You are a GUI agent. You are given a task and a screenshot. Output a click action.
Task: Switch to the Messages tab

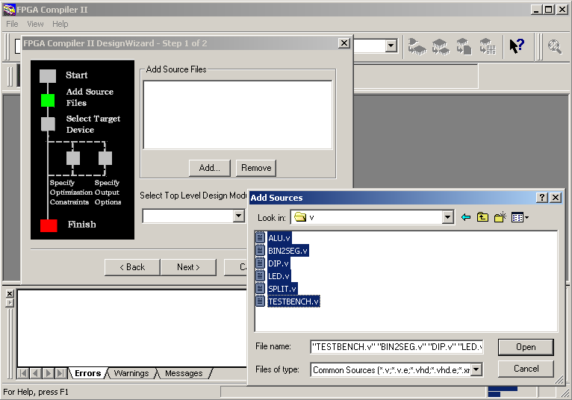point(184,373)
